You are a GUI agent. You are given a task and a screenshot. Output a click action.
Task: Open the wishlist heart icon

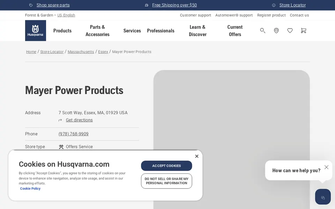coord(290,31)
